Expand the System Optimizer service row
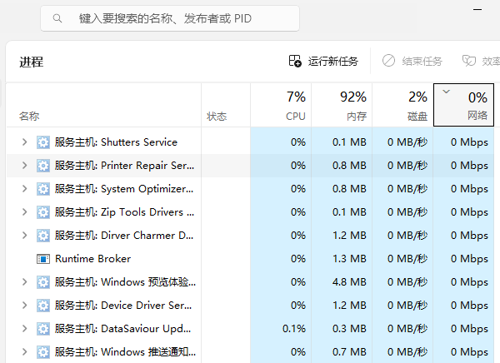 [24, 188]
